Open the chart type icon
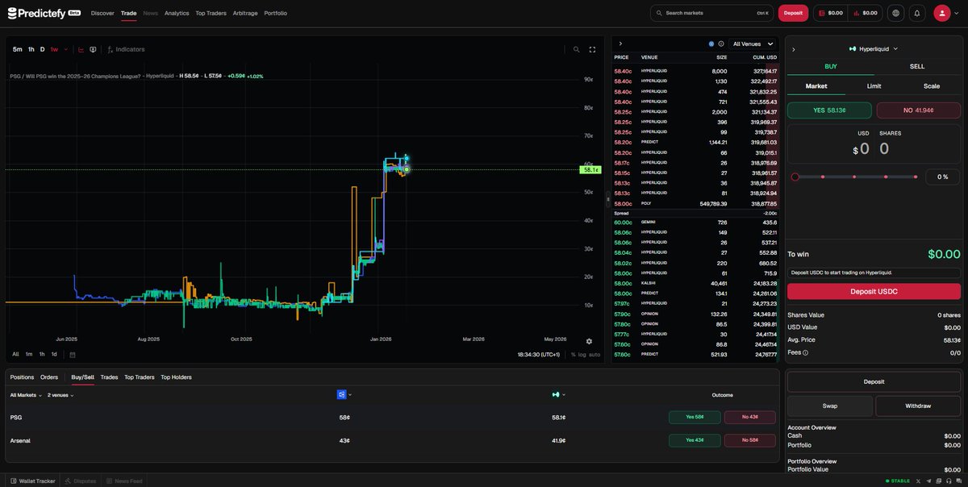Viewport: 968px width, 487px height. click(81, 49)
